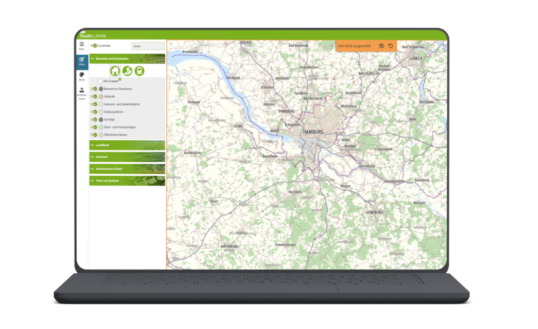Click the Norderstedt label on the map

(313, 99)
